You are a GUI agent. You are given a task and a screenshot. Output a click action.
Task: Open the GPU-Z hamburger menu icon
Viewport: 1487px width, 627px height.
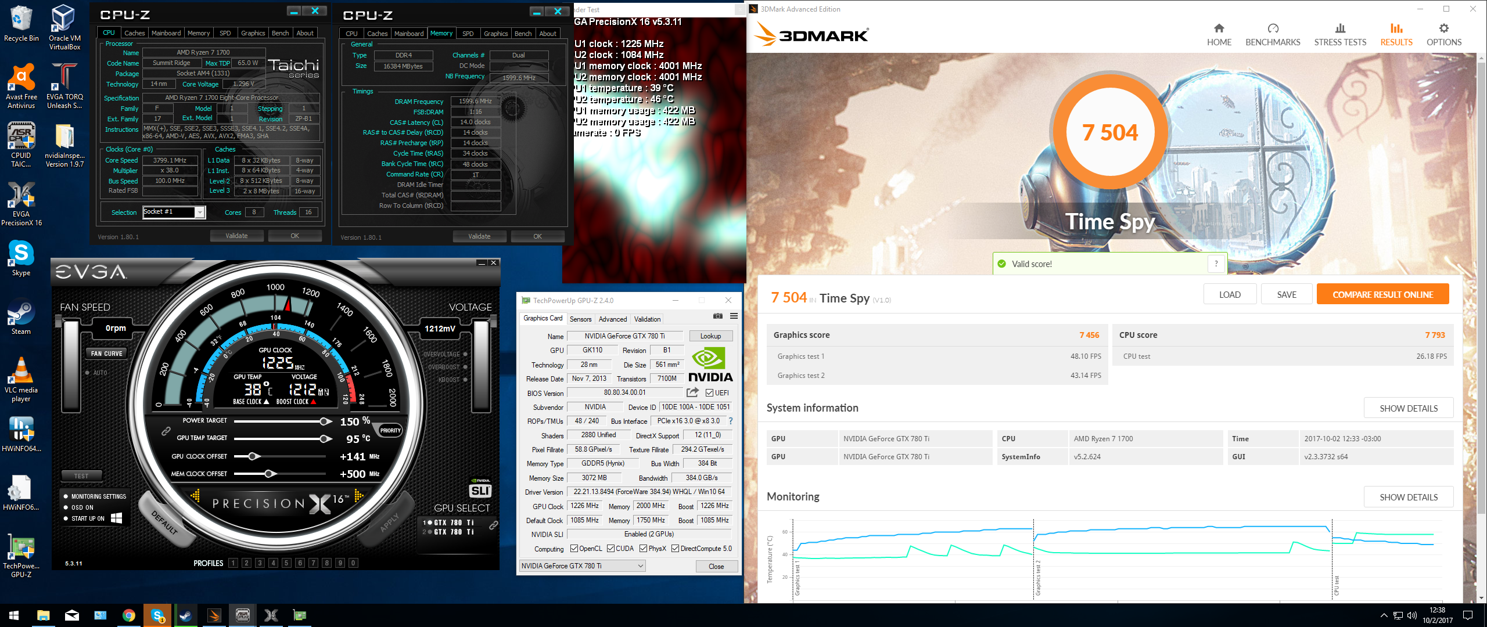[x=734, y=316]
